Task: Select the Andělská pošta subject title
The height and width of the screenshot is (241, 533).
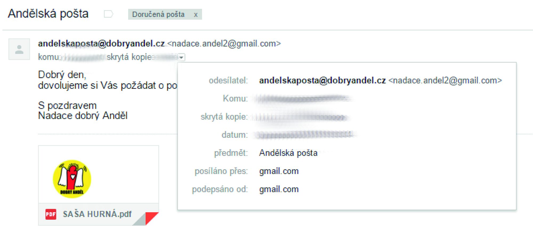Action: (48, 14)
